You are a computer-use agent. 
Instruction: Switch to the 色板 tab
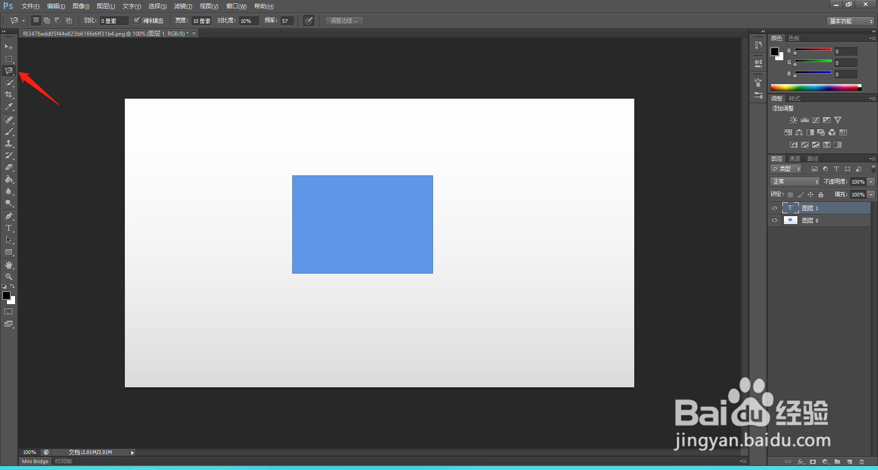point(794,38)
